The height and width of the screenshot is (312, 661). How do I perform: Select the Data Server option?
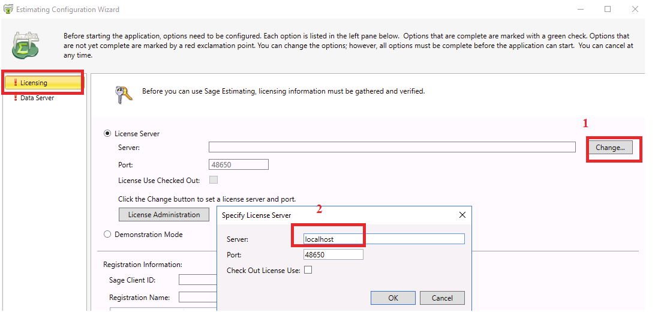[x=37, y=98]
